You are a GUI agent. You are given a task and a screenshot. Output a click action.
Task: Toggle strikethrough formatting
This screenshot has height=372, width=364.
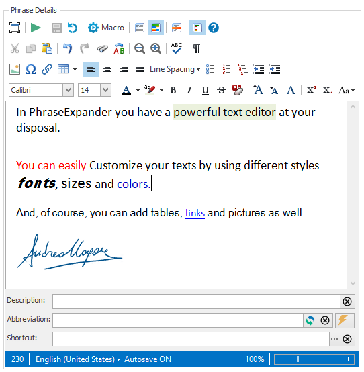[x=222, y=90]
